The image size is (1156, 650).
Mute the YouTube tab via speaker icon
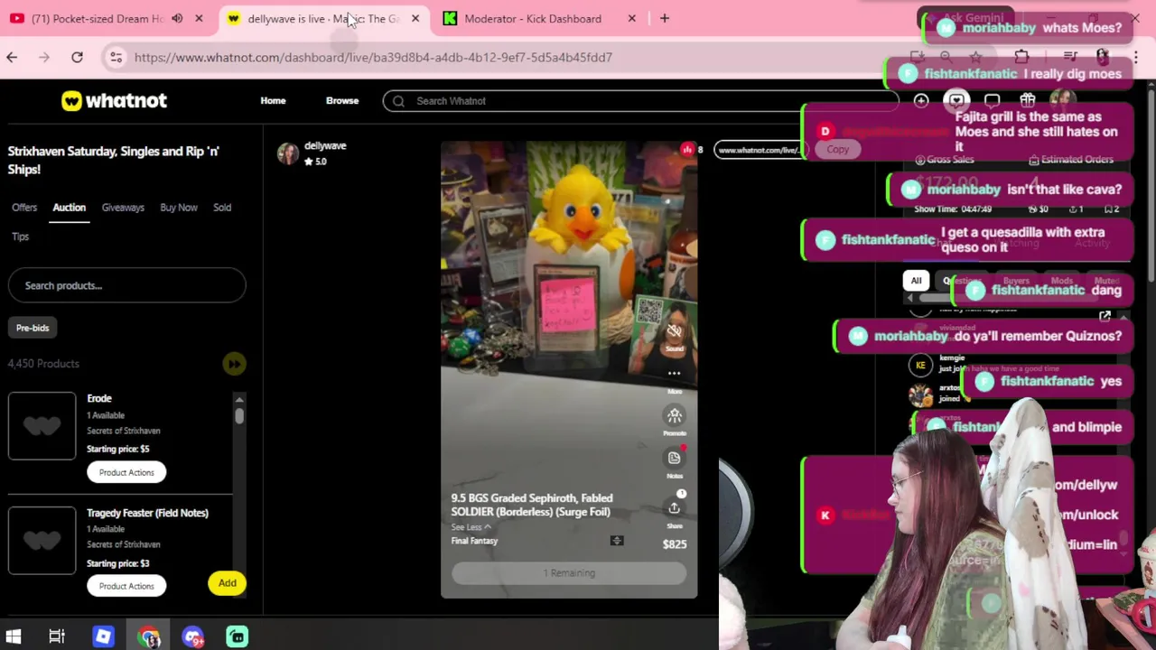click(177, 18)
